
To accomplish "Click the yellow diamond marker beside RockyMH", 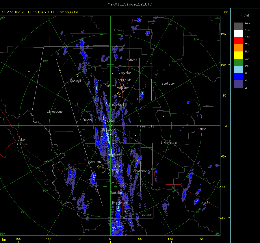I will click(x=77, y=75).
